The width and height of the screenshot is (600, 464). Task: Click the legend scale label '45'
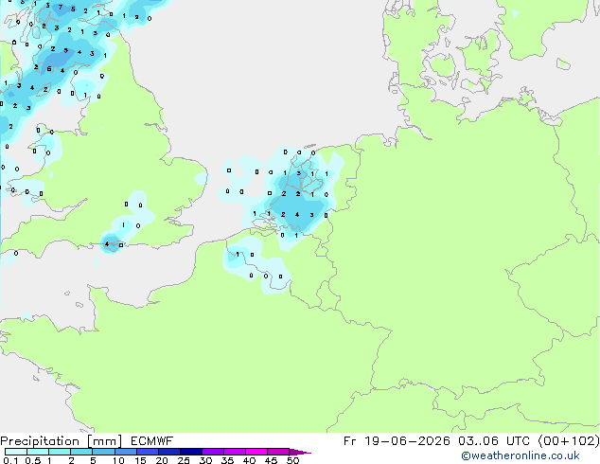(271, 460)
